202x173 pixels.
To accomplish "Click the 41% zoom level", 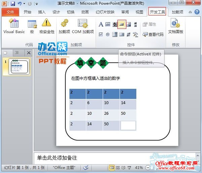I will [x=139, y=168].
